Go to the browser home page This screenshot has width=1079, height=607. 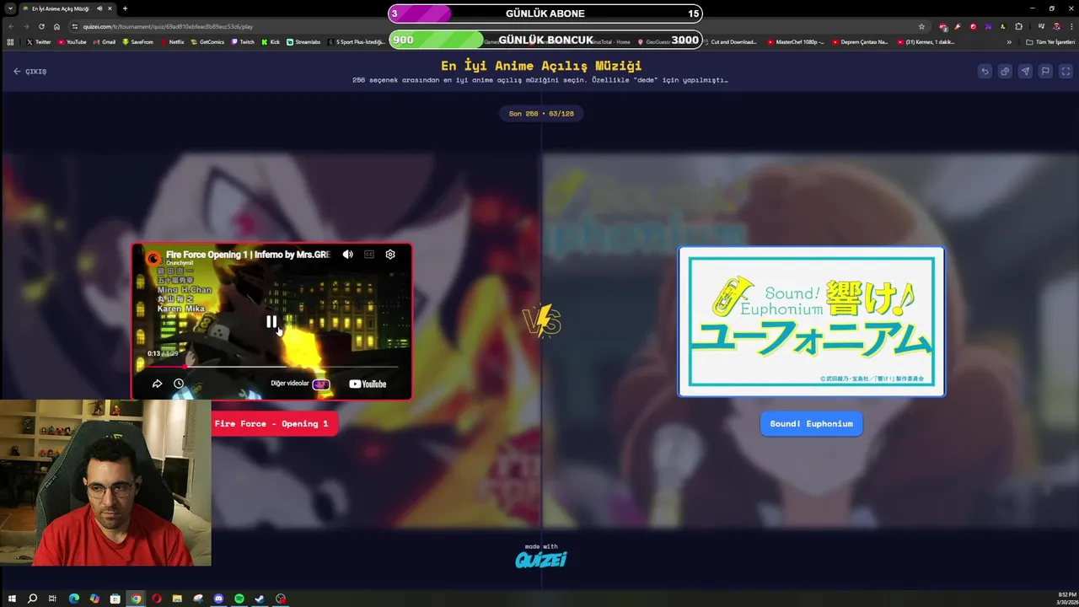pyautogui.click(x=56, y=26)
